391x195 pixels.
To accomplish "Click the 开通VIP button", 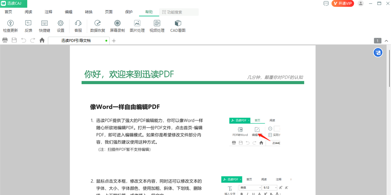I will tap(342, 3).
